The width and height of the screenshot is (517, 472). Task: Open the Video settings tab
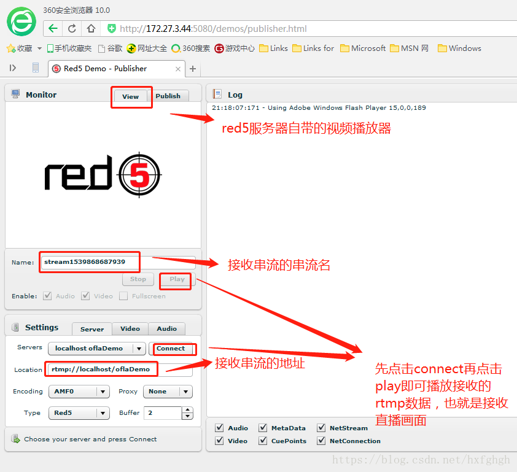pos(130,328)
